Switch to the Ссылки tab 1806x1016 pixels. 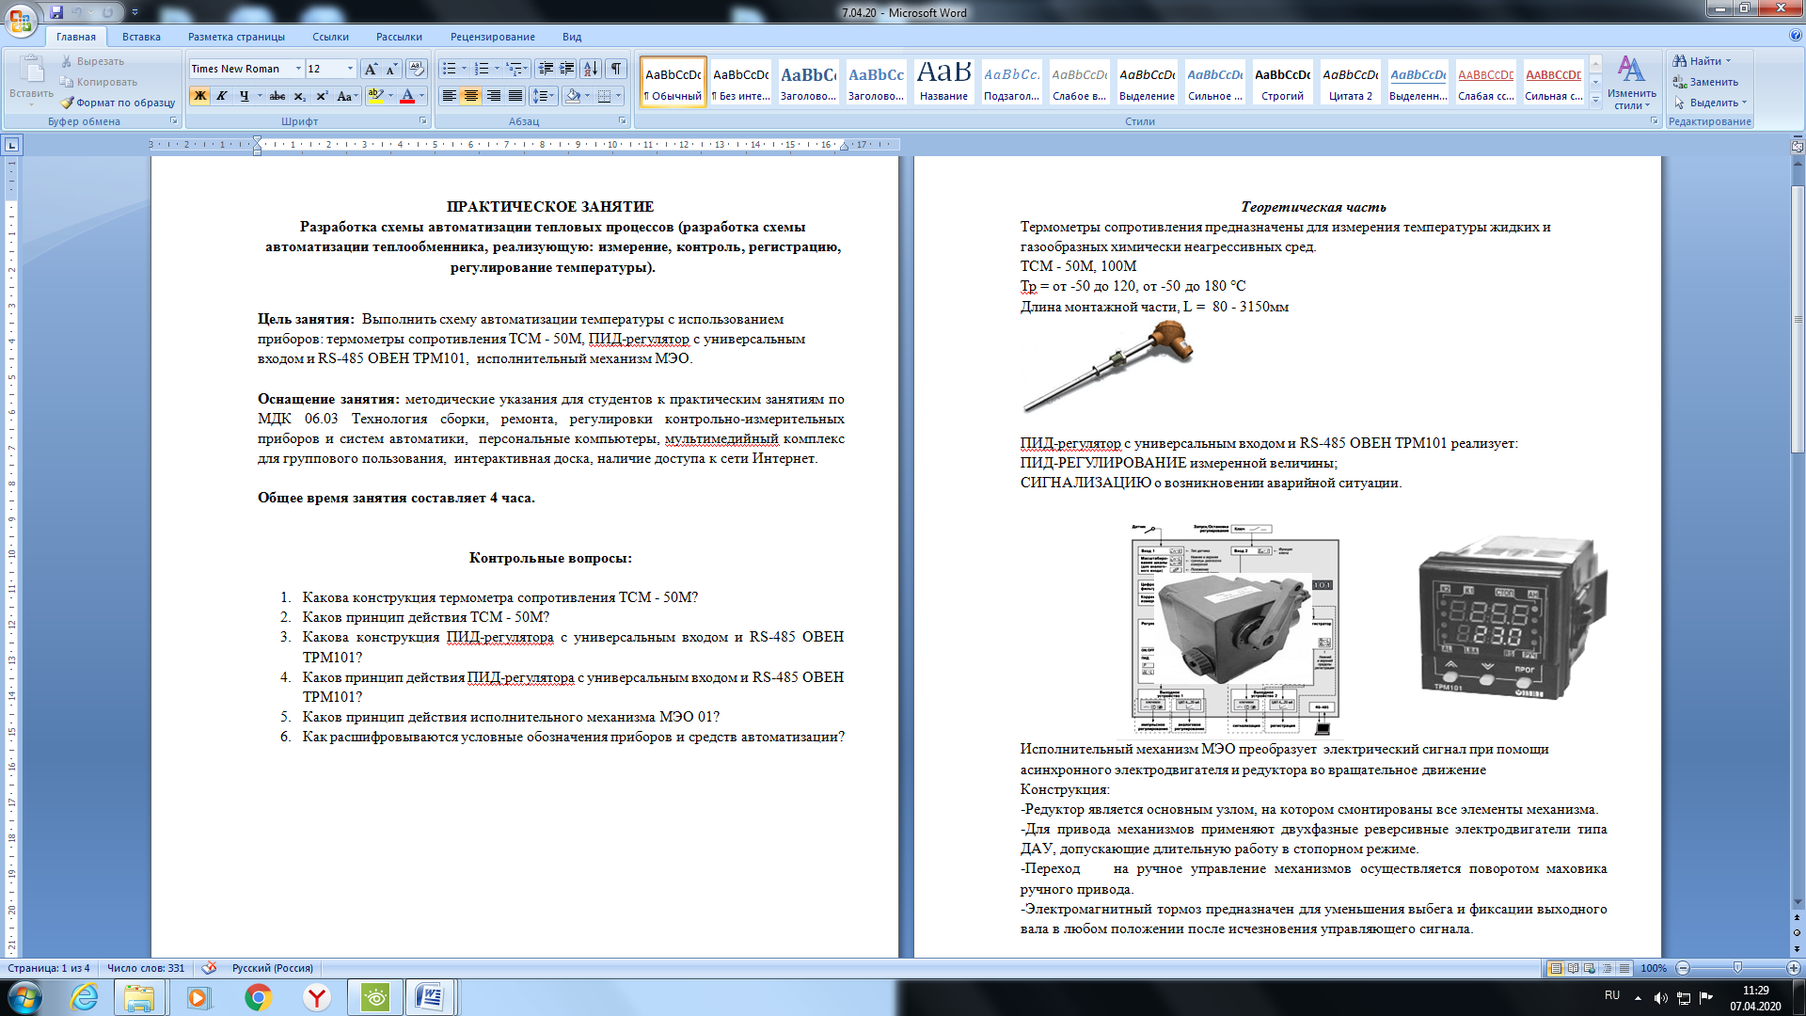point(330,37)
